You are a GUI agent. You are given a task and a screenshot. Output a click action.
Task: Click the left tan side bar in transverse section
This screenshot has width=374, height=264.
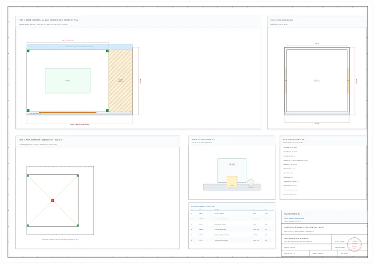(286, 81)
